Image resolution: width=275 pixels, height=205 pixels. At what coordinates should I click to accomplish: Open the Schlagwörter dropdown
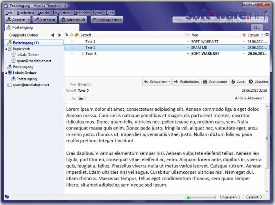pos(107,20)
